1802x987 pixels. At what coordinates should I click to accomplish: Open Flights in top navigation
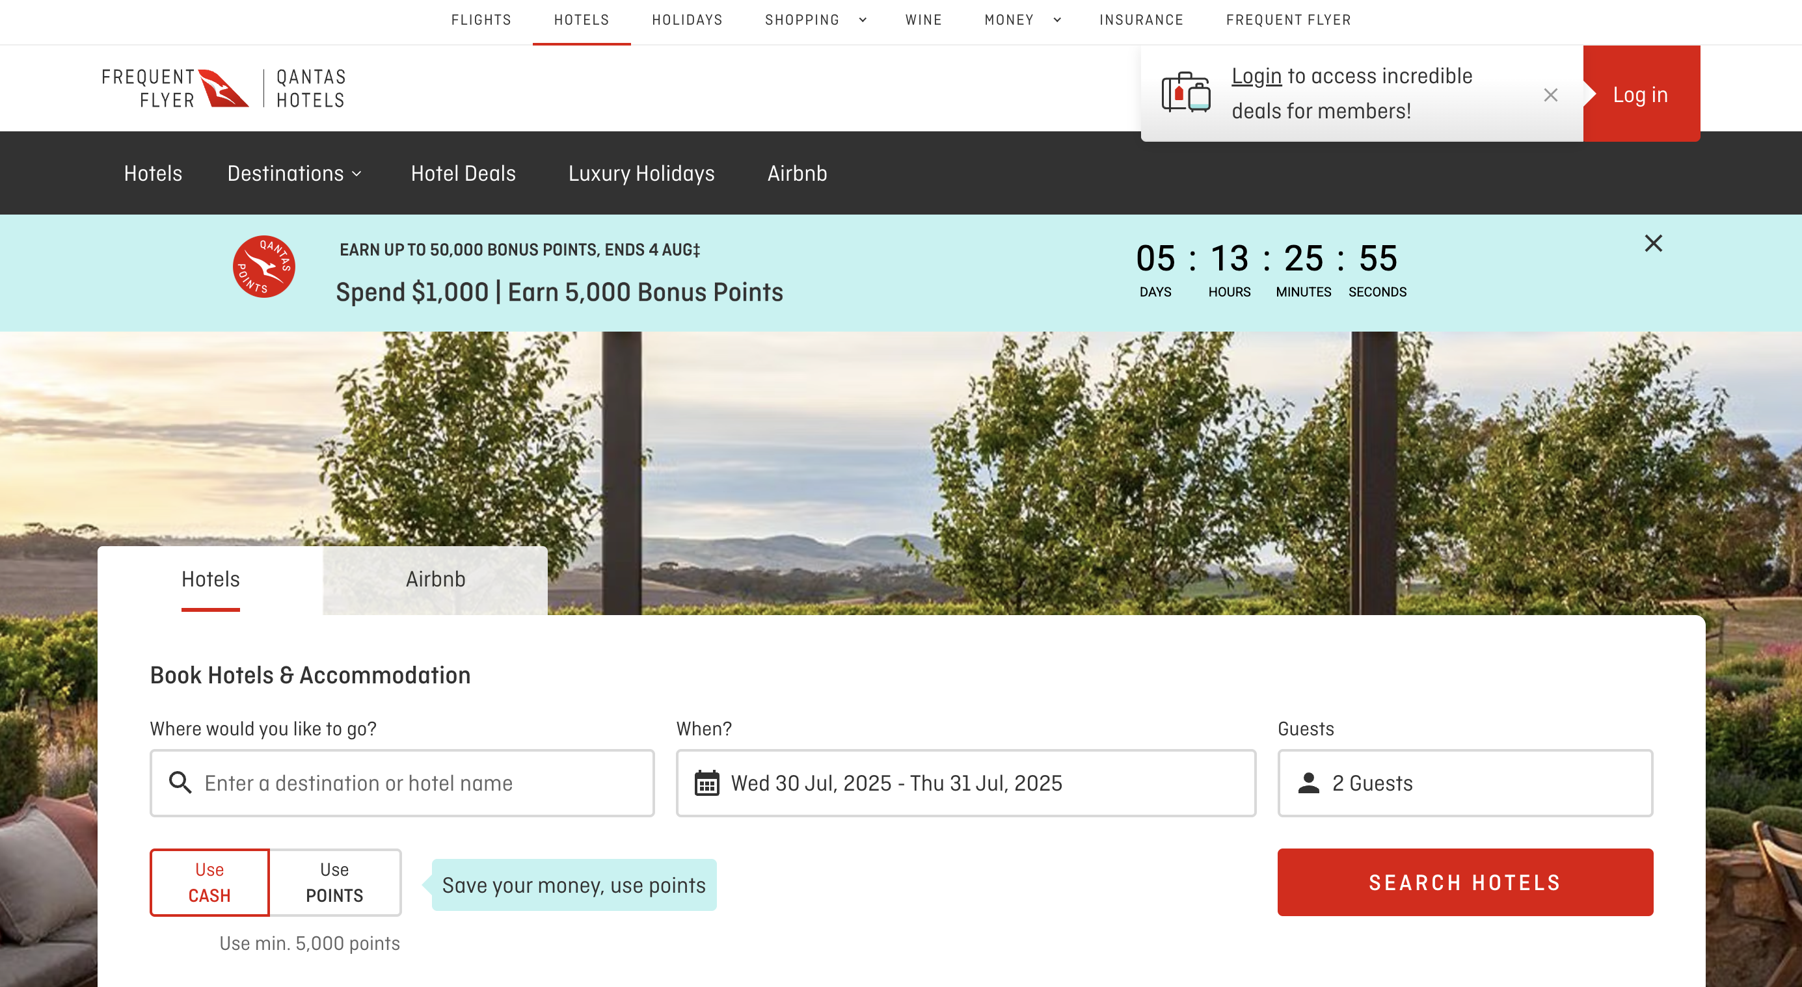(481, 20)
